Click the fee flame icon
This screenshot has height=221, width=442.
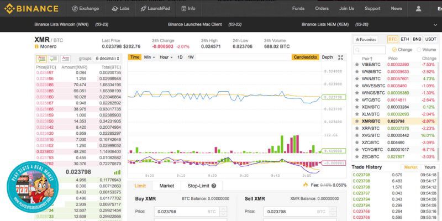(x=306, y=185)
